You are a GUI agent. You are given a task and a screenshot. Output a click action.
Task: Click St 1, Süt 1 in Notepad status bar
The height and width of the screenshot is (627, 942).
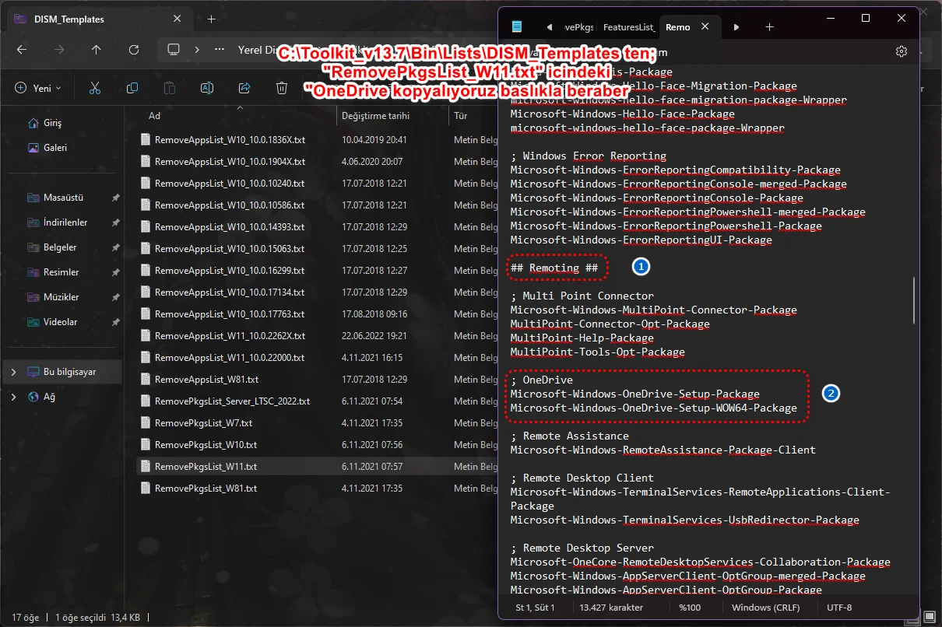[x=536, y=607]
